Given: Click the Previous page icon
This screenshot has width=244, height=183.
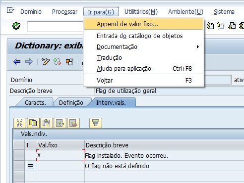Looking at the screenshot, I should point(221,26).
